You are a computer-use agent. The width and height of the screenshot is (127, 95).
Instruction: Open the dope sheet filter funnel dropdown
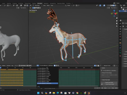101,66
